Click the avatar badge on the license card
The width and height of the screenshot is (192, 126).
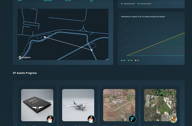click(x=50, y=119)
